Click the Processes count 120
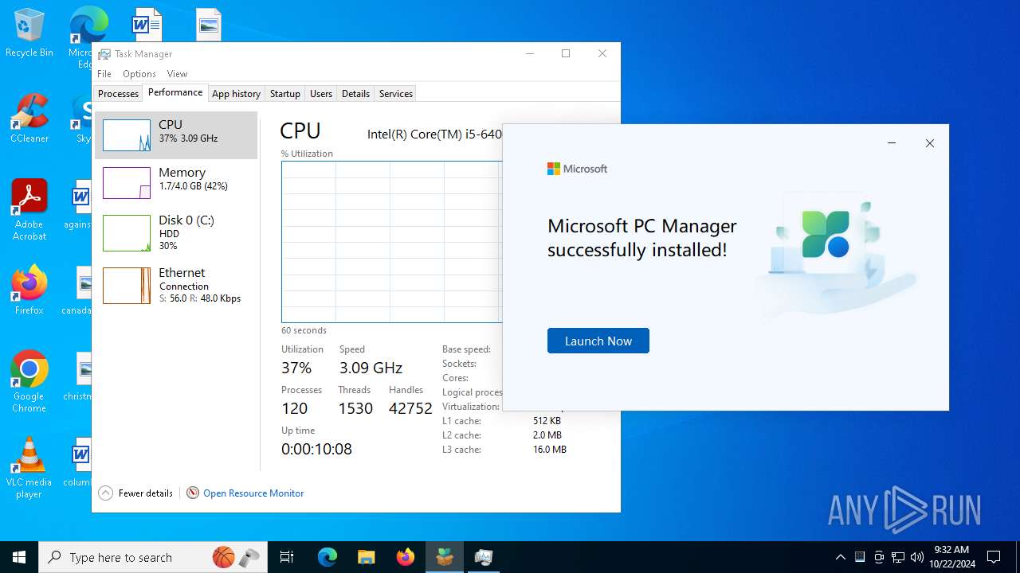The height and width of the screenshot is (573, 1020). click(x=295, y=408)
